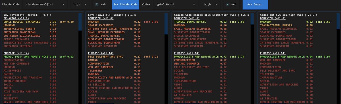Select SUSTAINED BIDIRECTIONAL row in Claude Code panel

(x=201, y=32)
